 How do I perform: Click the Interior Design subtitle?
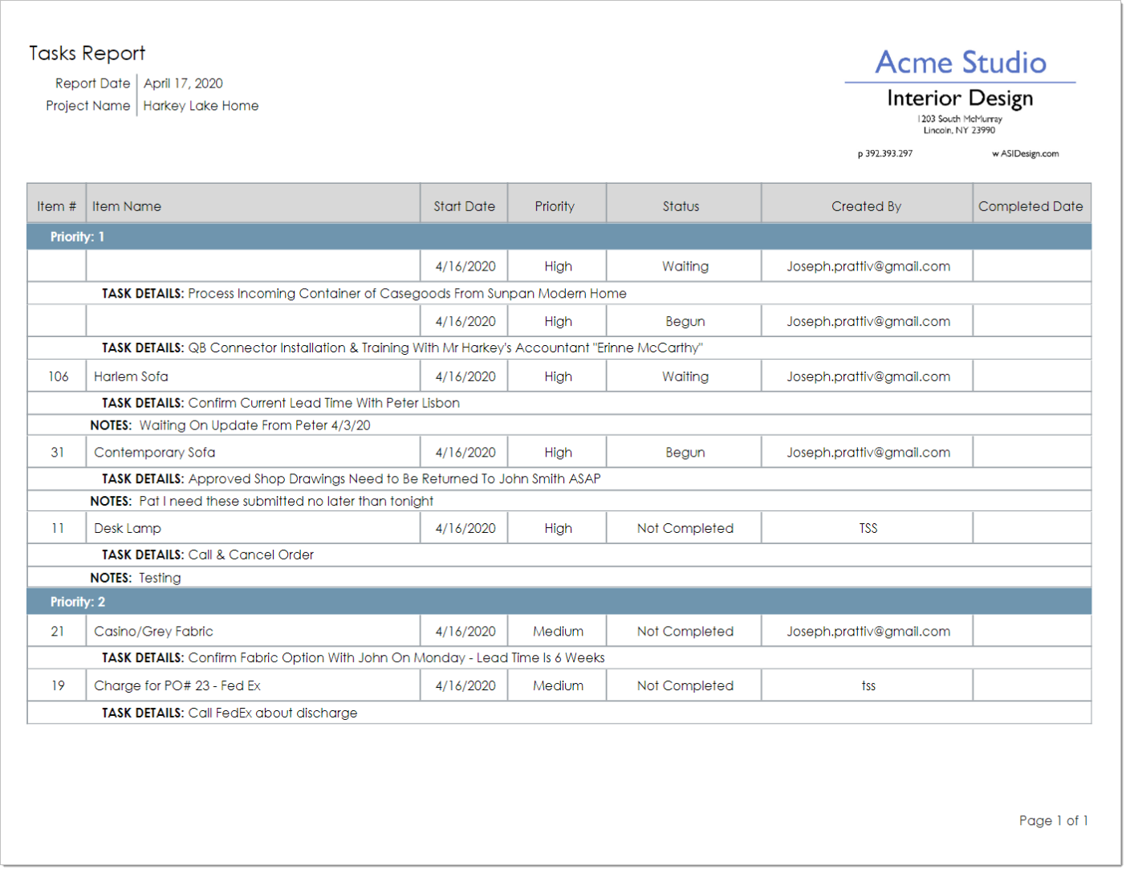pos(960,99)
